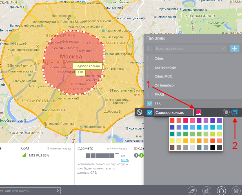This screenshot has width=242, height=195.
Task: Pick the crimson pink color swatch in palette
Action: coord(185,120)
